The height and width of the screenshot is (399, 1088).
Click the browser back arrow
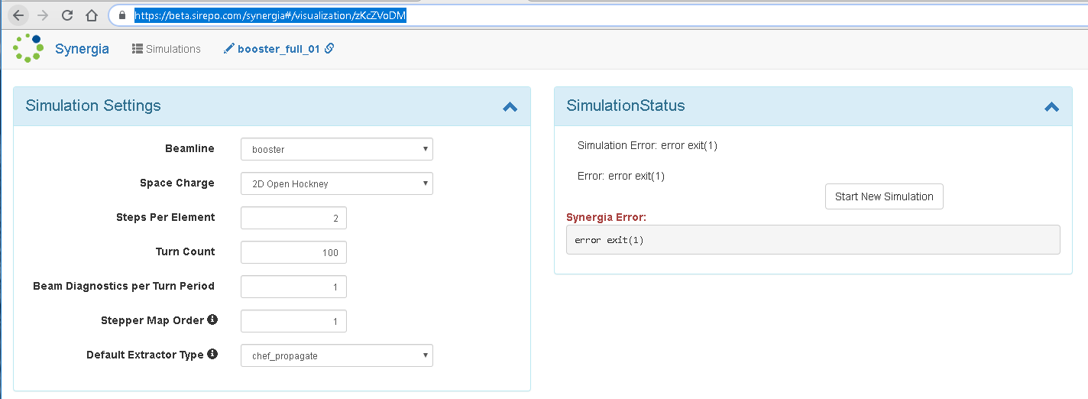tap(18, 15)
